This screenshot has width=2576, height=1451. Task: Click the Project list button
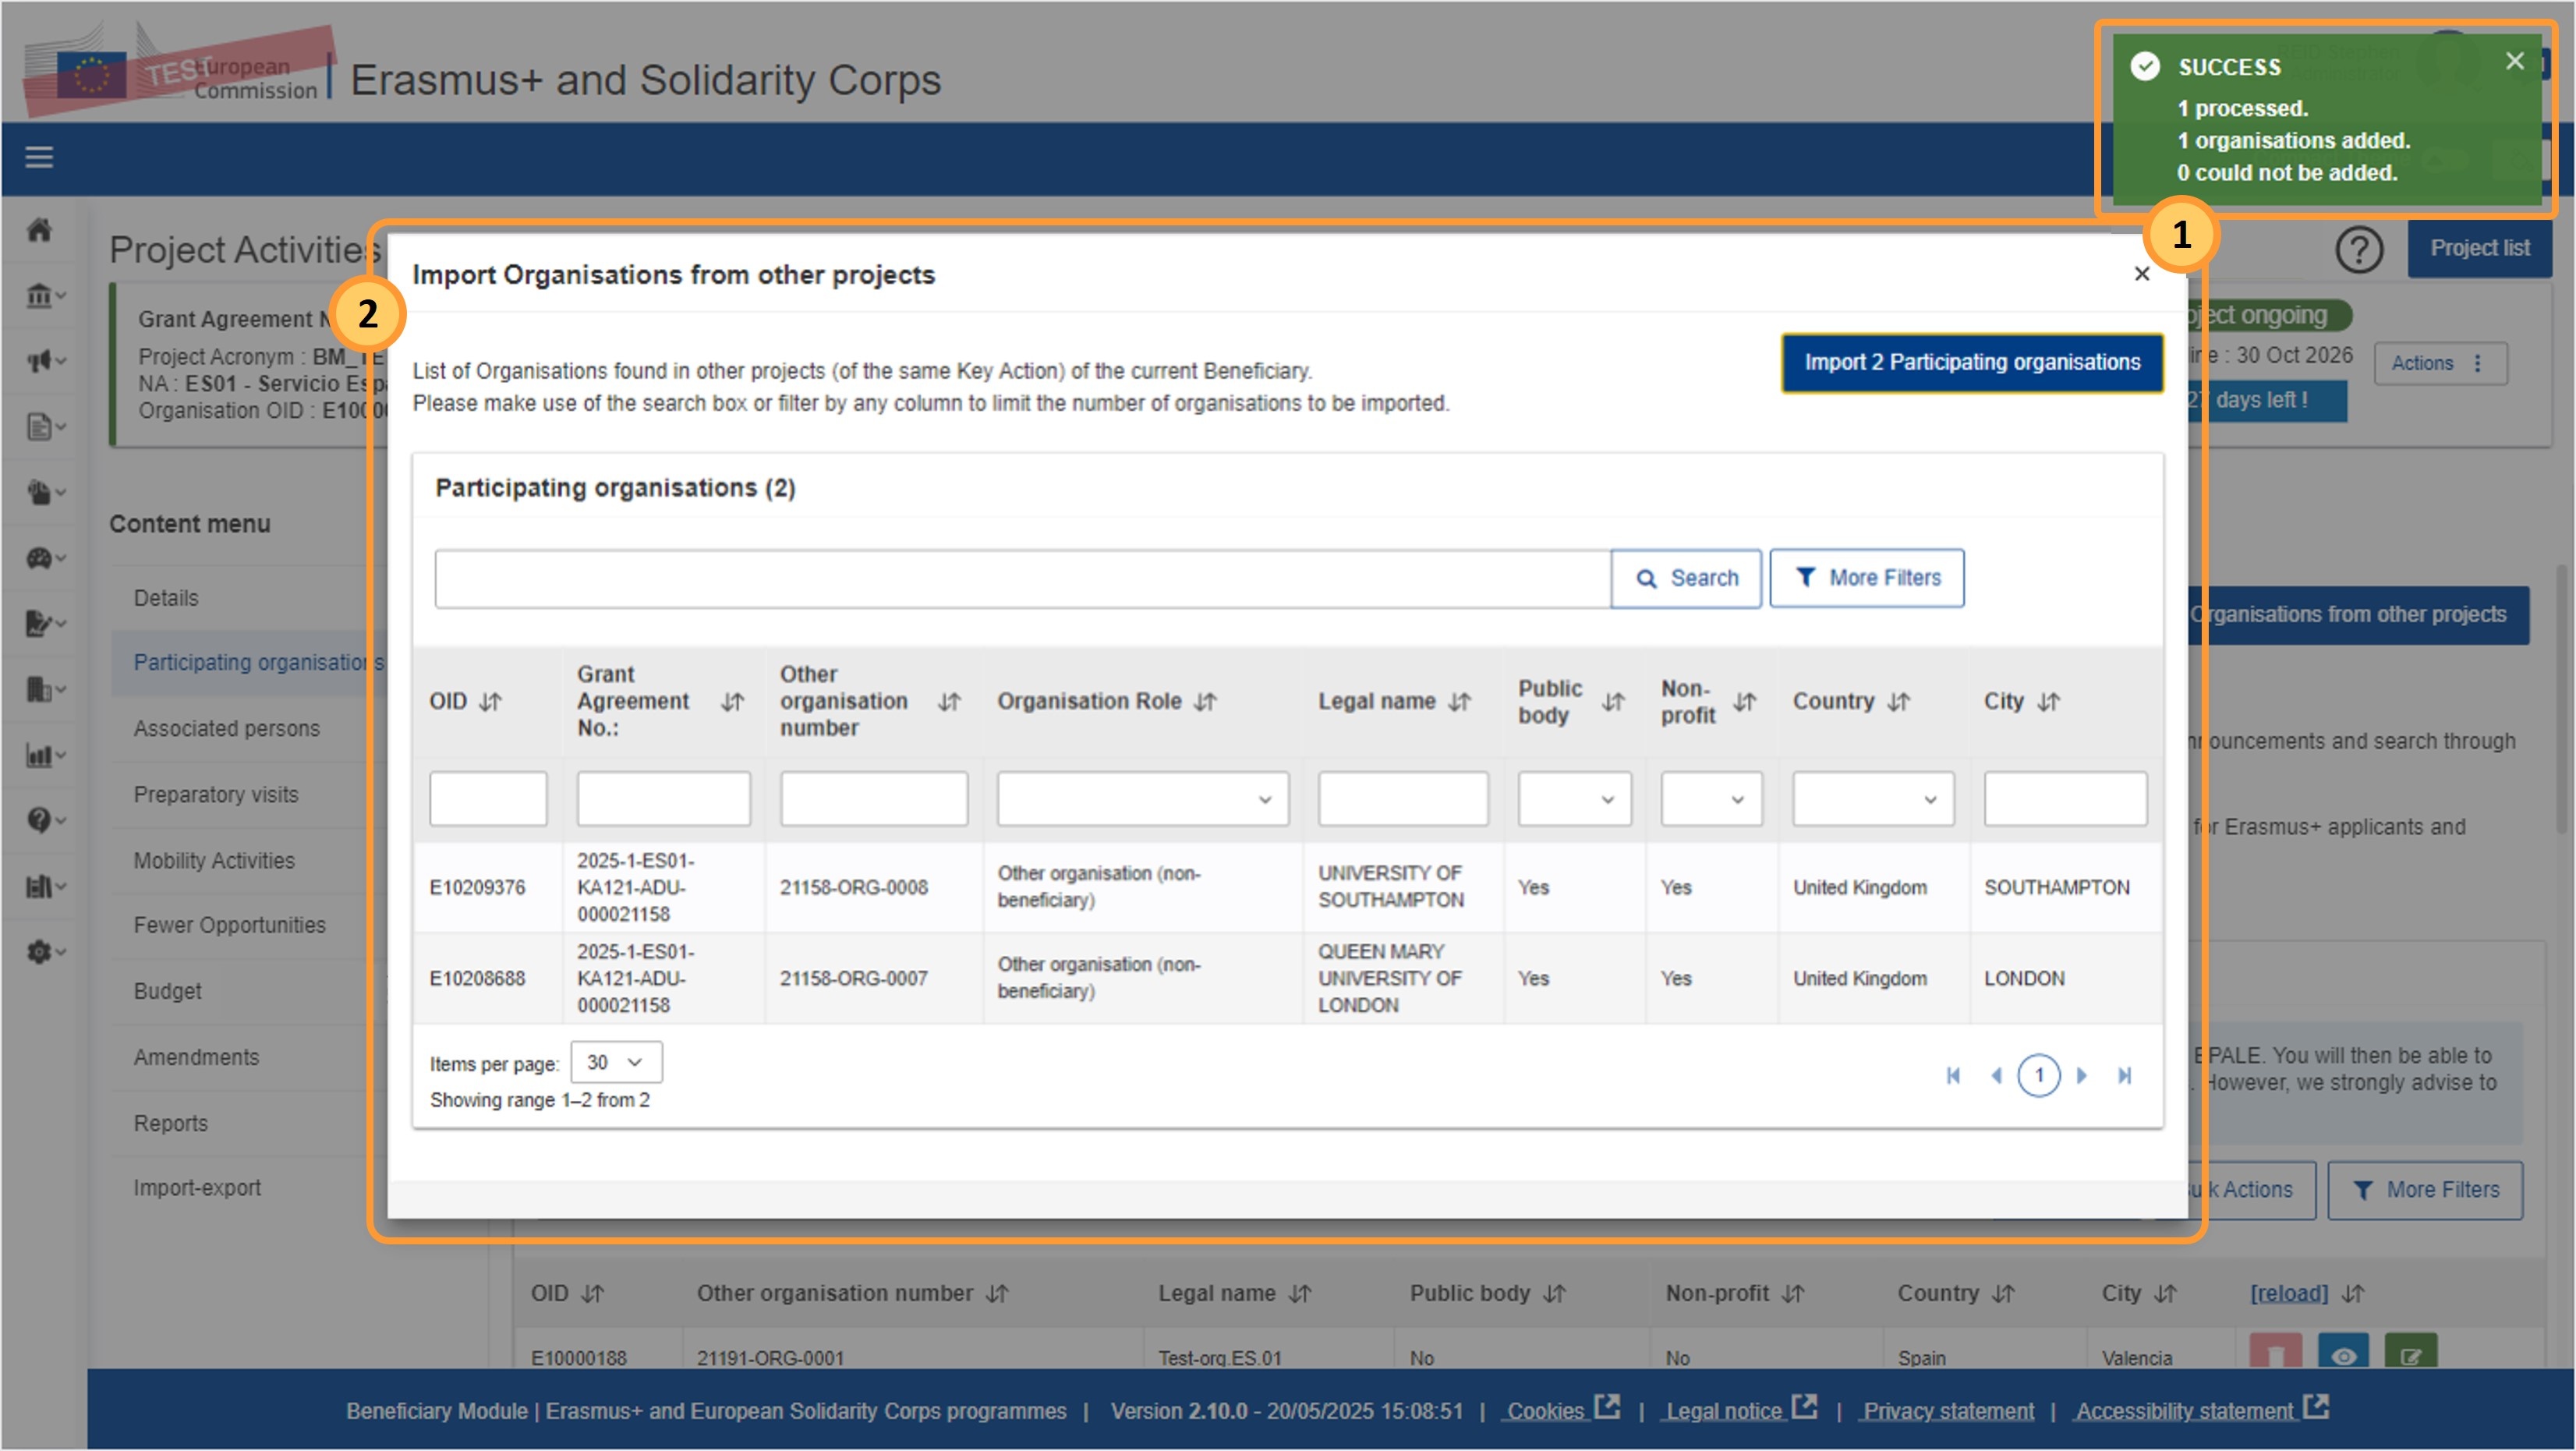coord(2479,248)
